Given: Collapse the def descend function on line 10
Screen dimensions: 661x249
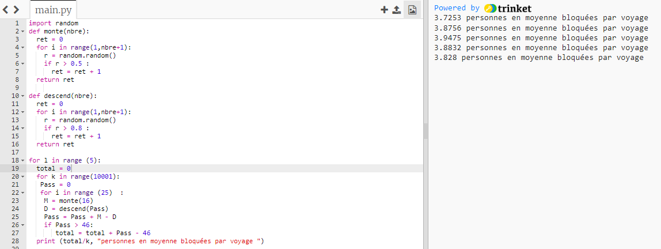Looking at the screenshot, I should point(23,96).
